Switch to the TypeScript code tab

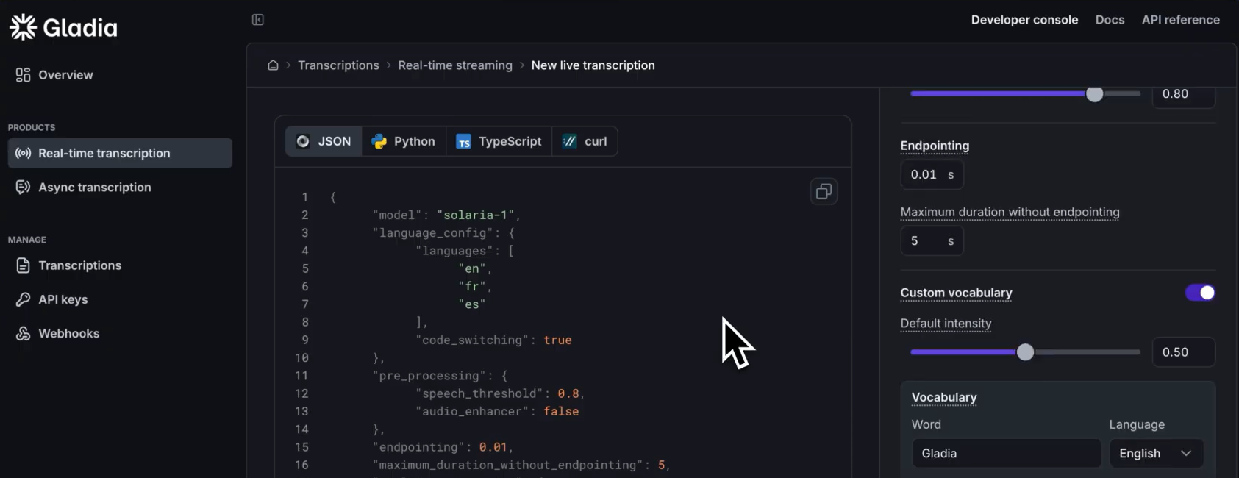499,141
